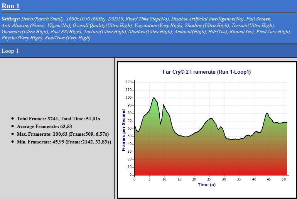Click 'Total Frames: 3241' result line
The image size is (297, 199).
[59, 119]
